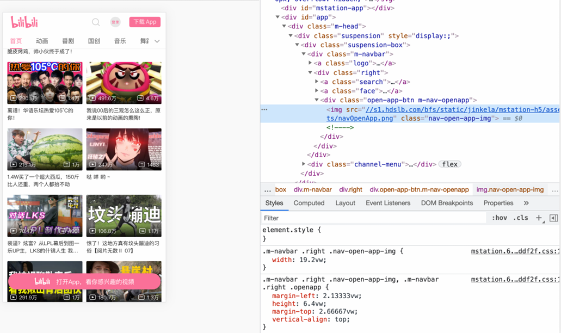Image resolution: width=561 pixels, height=333 pixels.
Task: Select the 音乐 channel tab
Action: tap(120, 41)
